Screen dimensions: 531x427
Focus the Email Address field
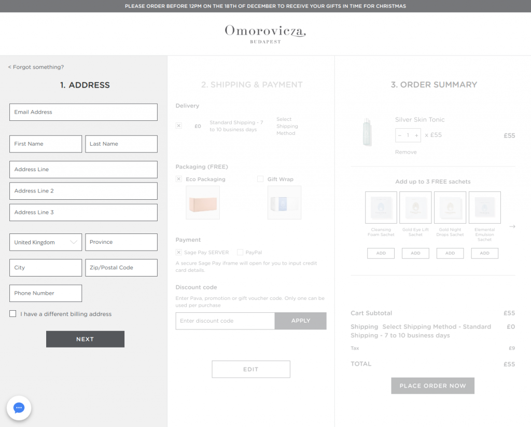pyautogui.click(x=83, y=112)
